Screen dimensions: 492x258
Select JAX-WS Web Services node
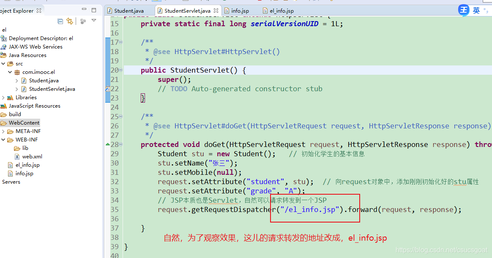pos(36,47)
